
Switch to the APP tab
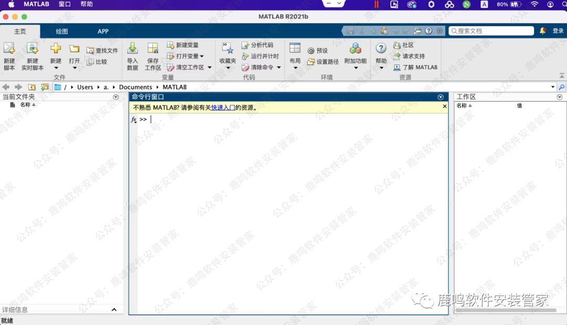103,31
